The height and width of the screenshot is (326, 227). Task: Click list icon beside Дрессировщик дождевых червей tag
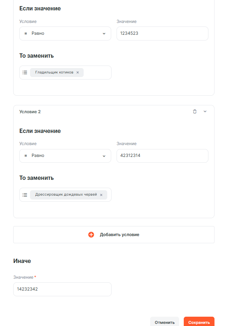point(25,195)
